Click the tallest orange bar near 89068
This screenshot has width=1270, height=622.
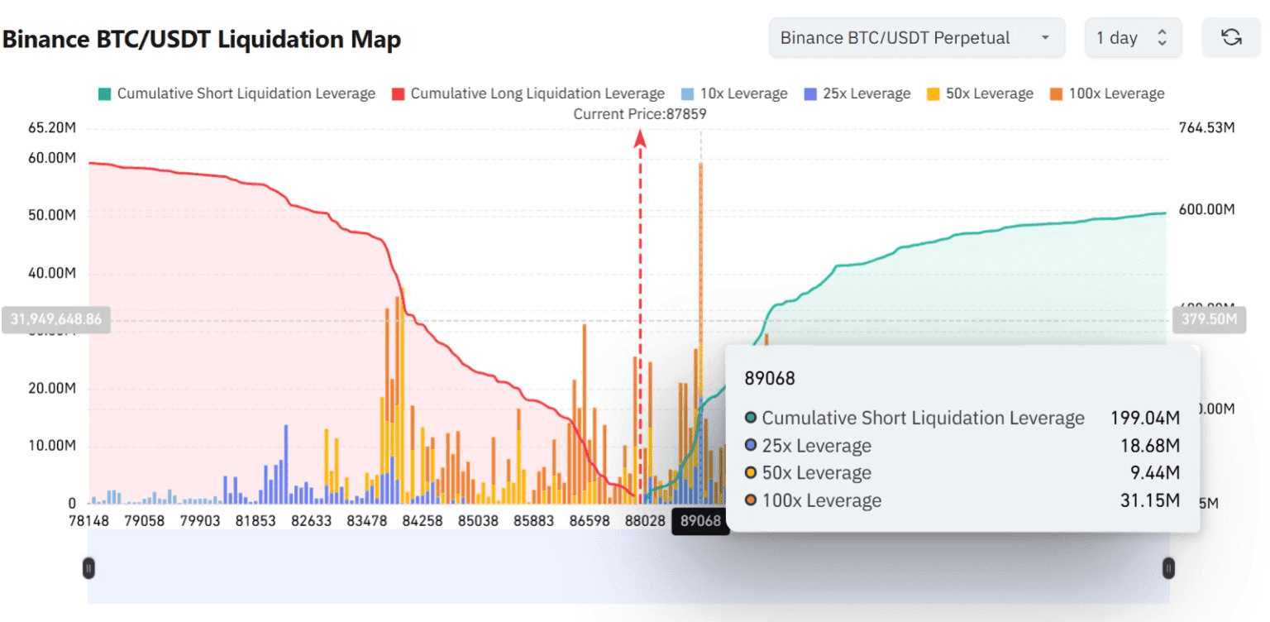(701, 248)
